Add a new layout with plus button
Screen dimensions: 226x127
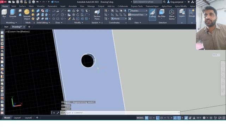37,118
